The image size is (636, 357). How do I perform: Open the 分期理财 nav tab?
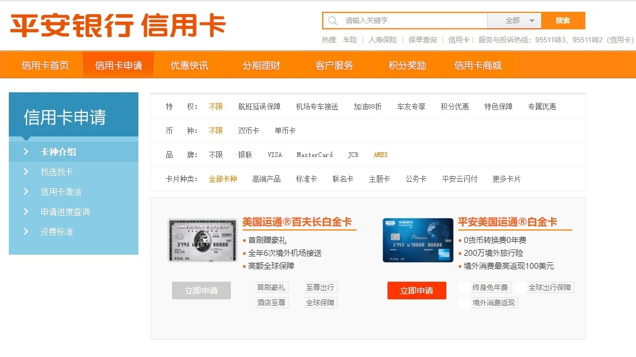coord(261,65)
